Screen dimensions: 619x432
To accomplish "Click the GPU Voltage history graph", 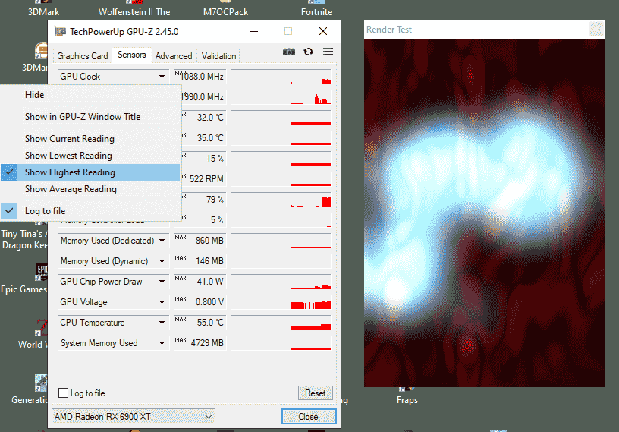I will coord(281,302).
